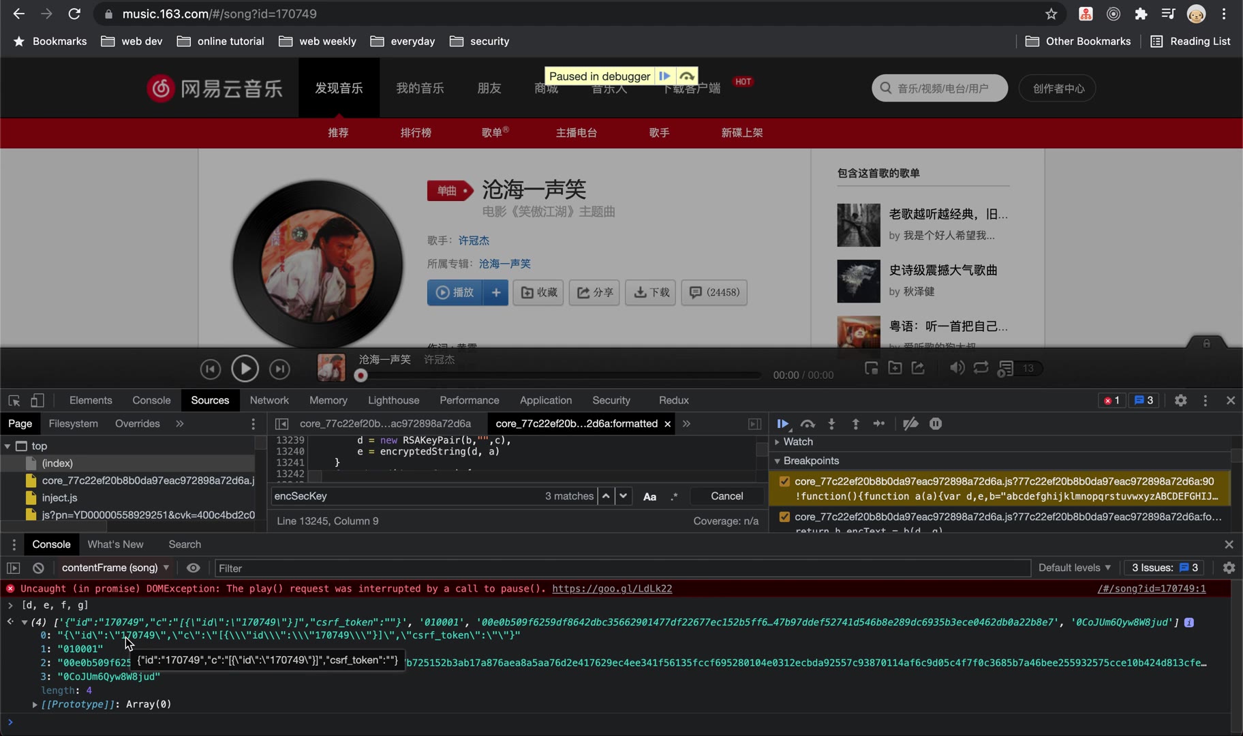The image size is (1243, 736).
Task: Focus the console Filter input
Action: (621, 568)
